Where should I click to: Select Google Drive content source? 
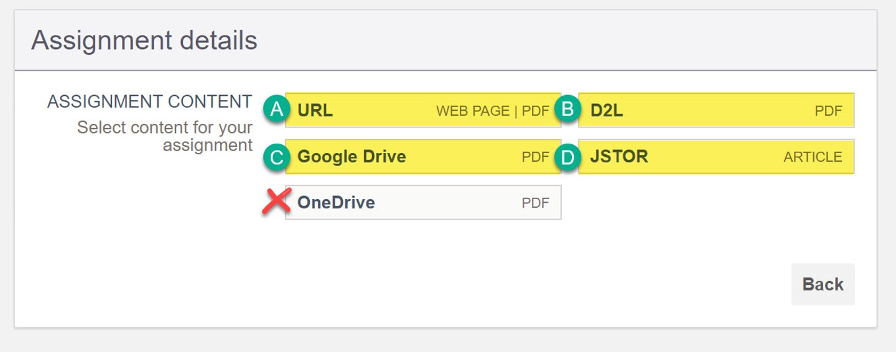[423, 157]
